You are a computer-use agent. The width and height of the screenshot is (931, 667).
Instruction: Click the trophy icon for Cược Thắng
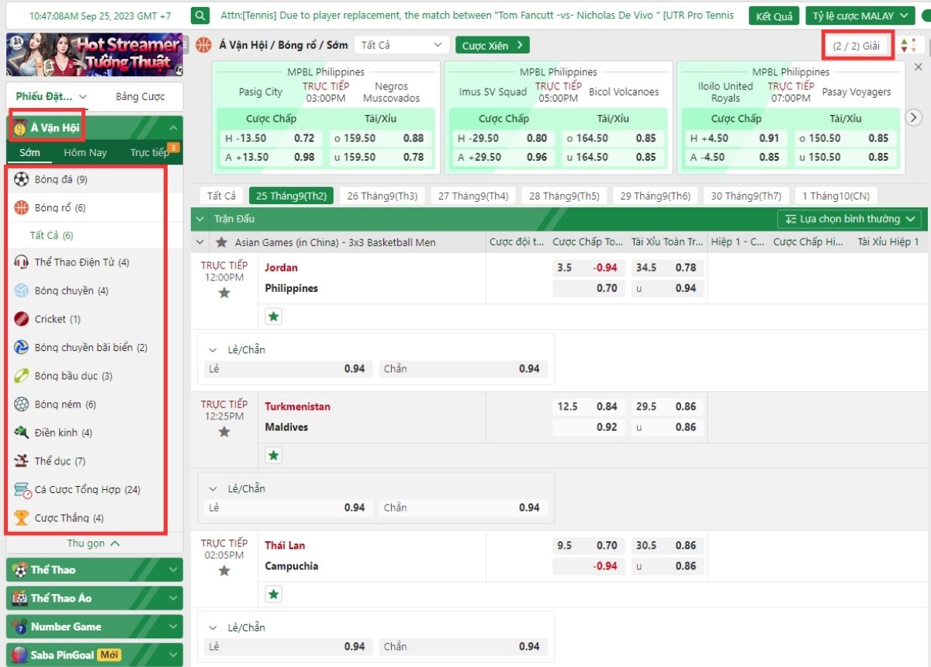pyautogui.click(x=21, y=518)
